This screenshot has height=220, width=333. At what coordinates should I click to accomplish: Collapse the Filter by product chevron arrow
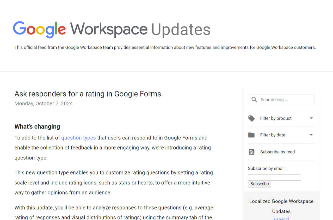click(311, 118)
